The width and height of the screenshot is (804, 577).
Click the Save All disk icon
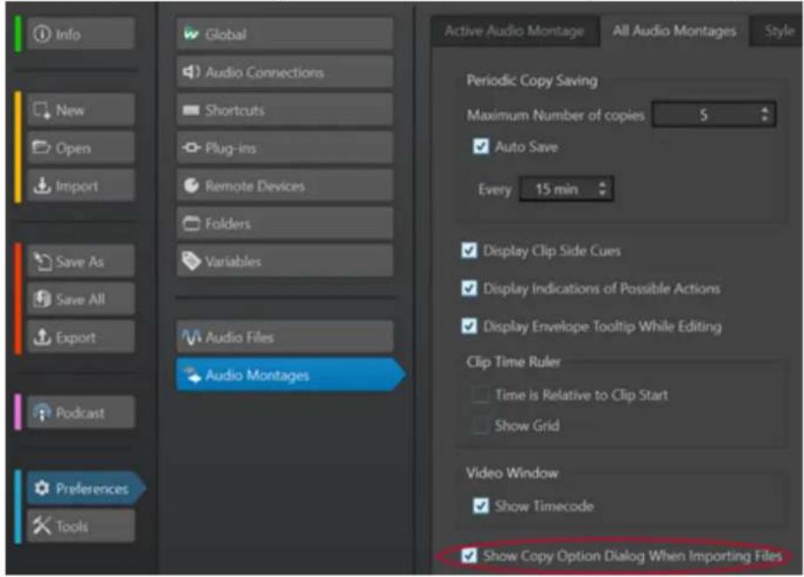coord(42,299)
